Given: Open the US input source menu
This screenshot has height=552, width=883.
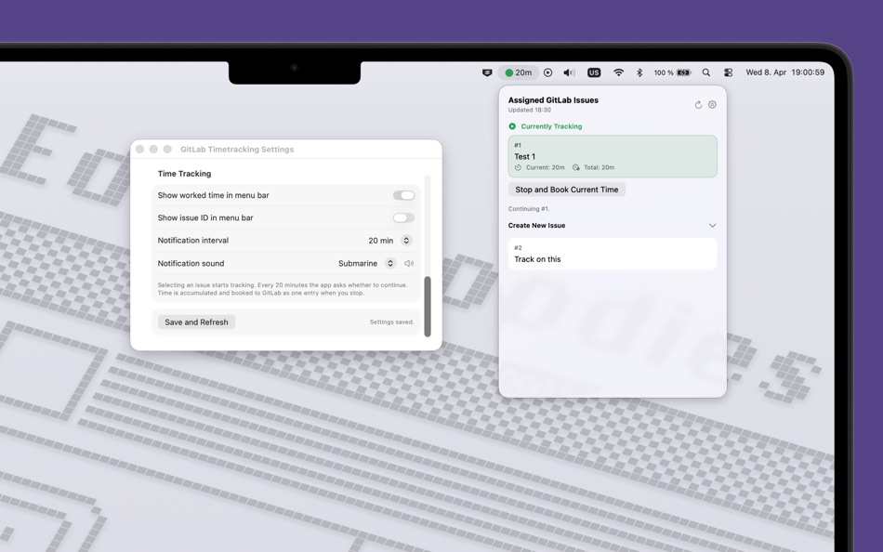Looking at the screenshot, I should click(594, 72).
